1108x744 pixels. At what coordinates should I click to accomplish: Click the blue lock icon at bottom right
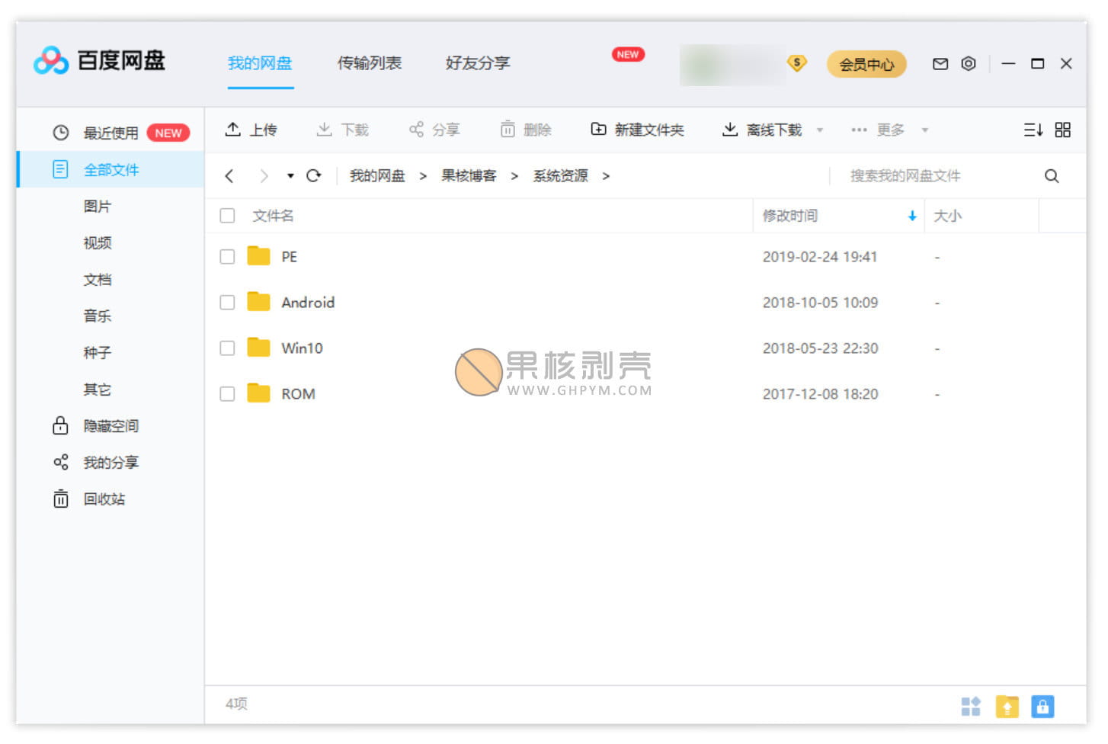point(1042,707)
